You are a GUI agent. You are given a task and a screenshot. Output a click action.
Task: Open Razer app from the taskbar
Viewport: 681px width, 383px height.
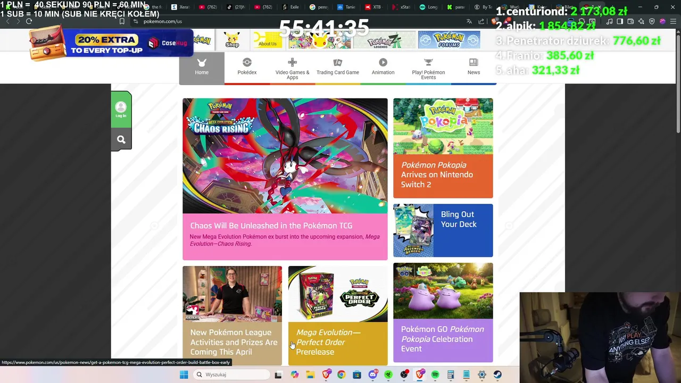coord(388,374)
